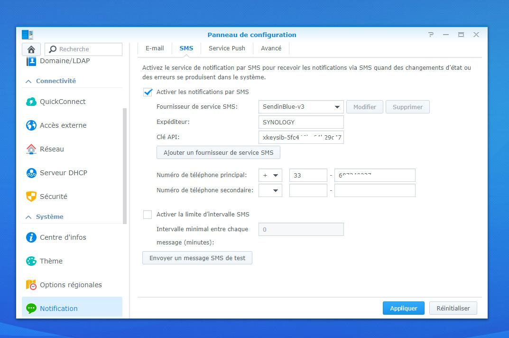Go to the Control Panel home icon
This screenshot has height=338, width=509.
(31, 49)
